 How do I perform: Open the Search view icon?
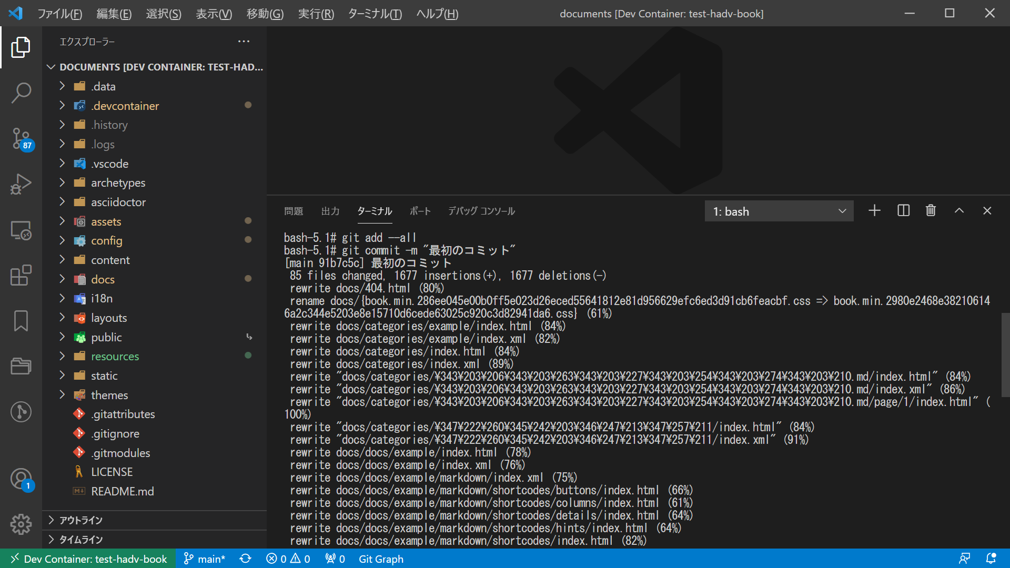[x=21, y=93]
